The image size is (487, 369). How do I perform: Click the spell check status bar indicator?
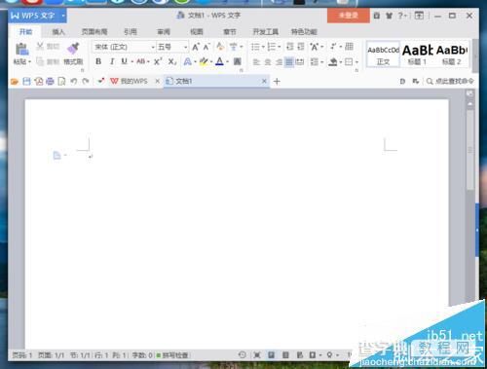[x=172, y=355]
